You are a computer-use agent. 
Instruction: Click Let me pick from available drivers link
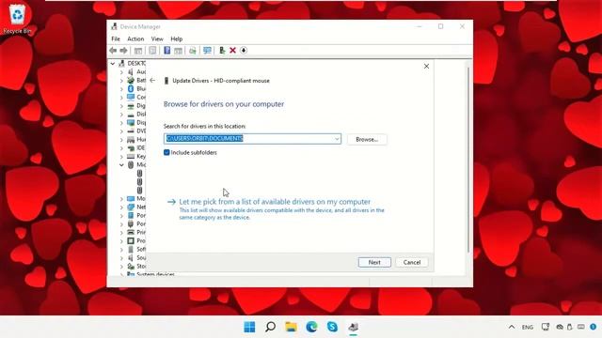275,202
